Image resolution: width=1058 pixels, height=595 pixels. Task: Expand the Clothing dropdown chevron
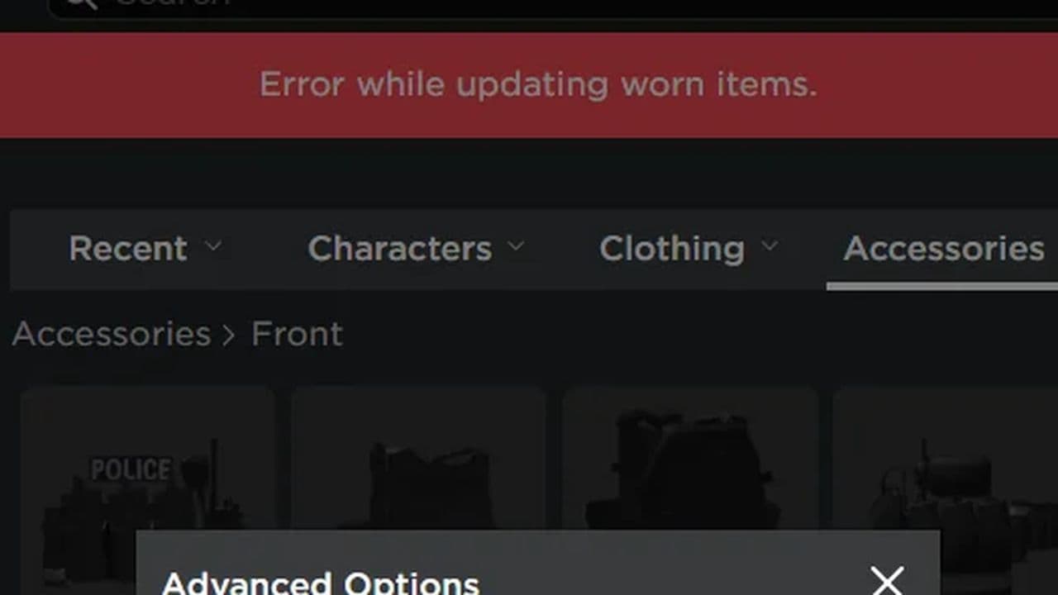click(x=770, y=246)
